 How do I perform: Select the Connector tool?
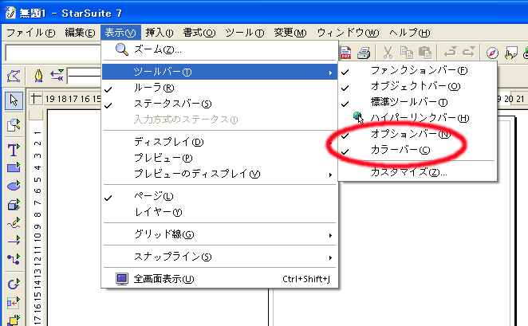click(x=14, y=259)
